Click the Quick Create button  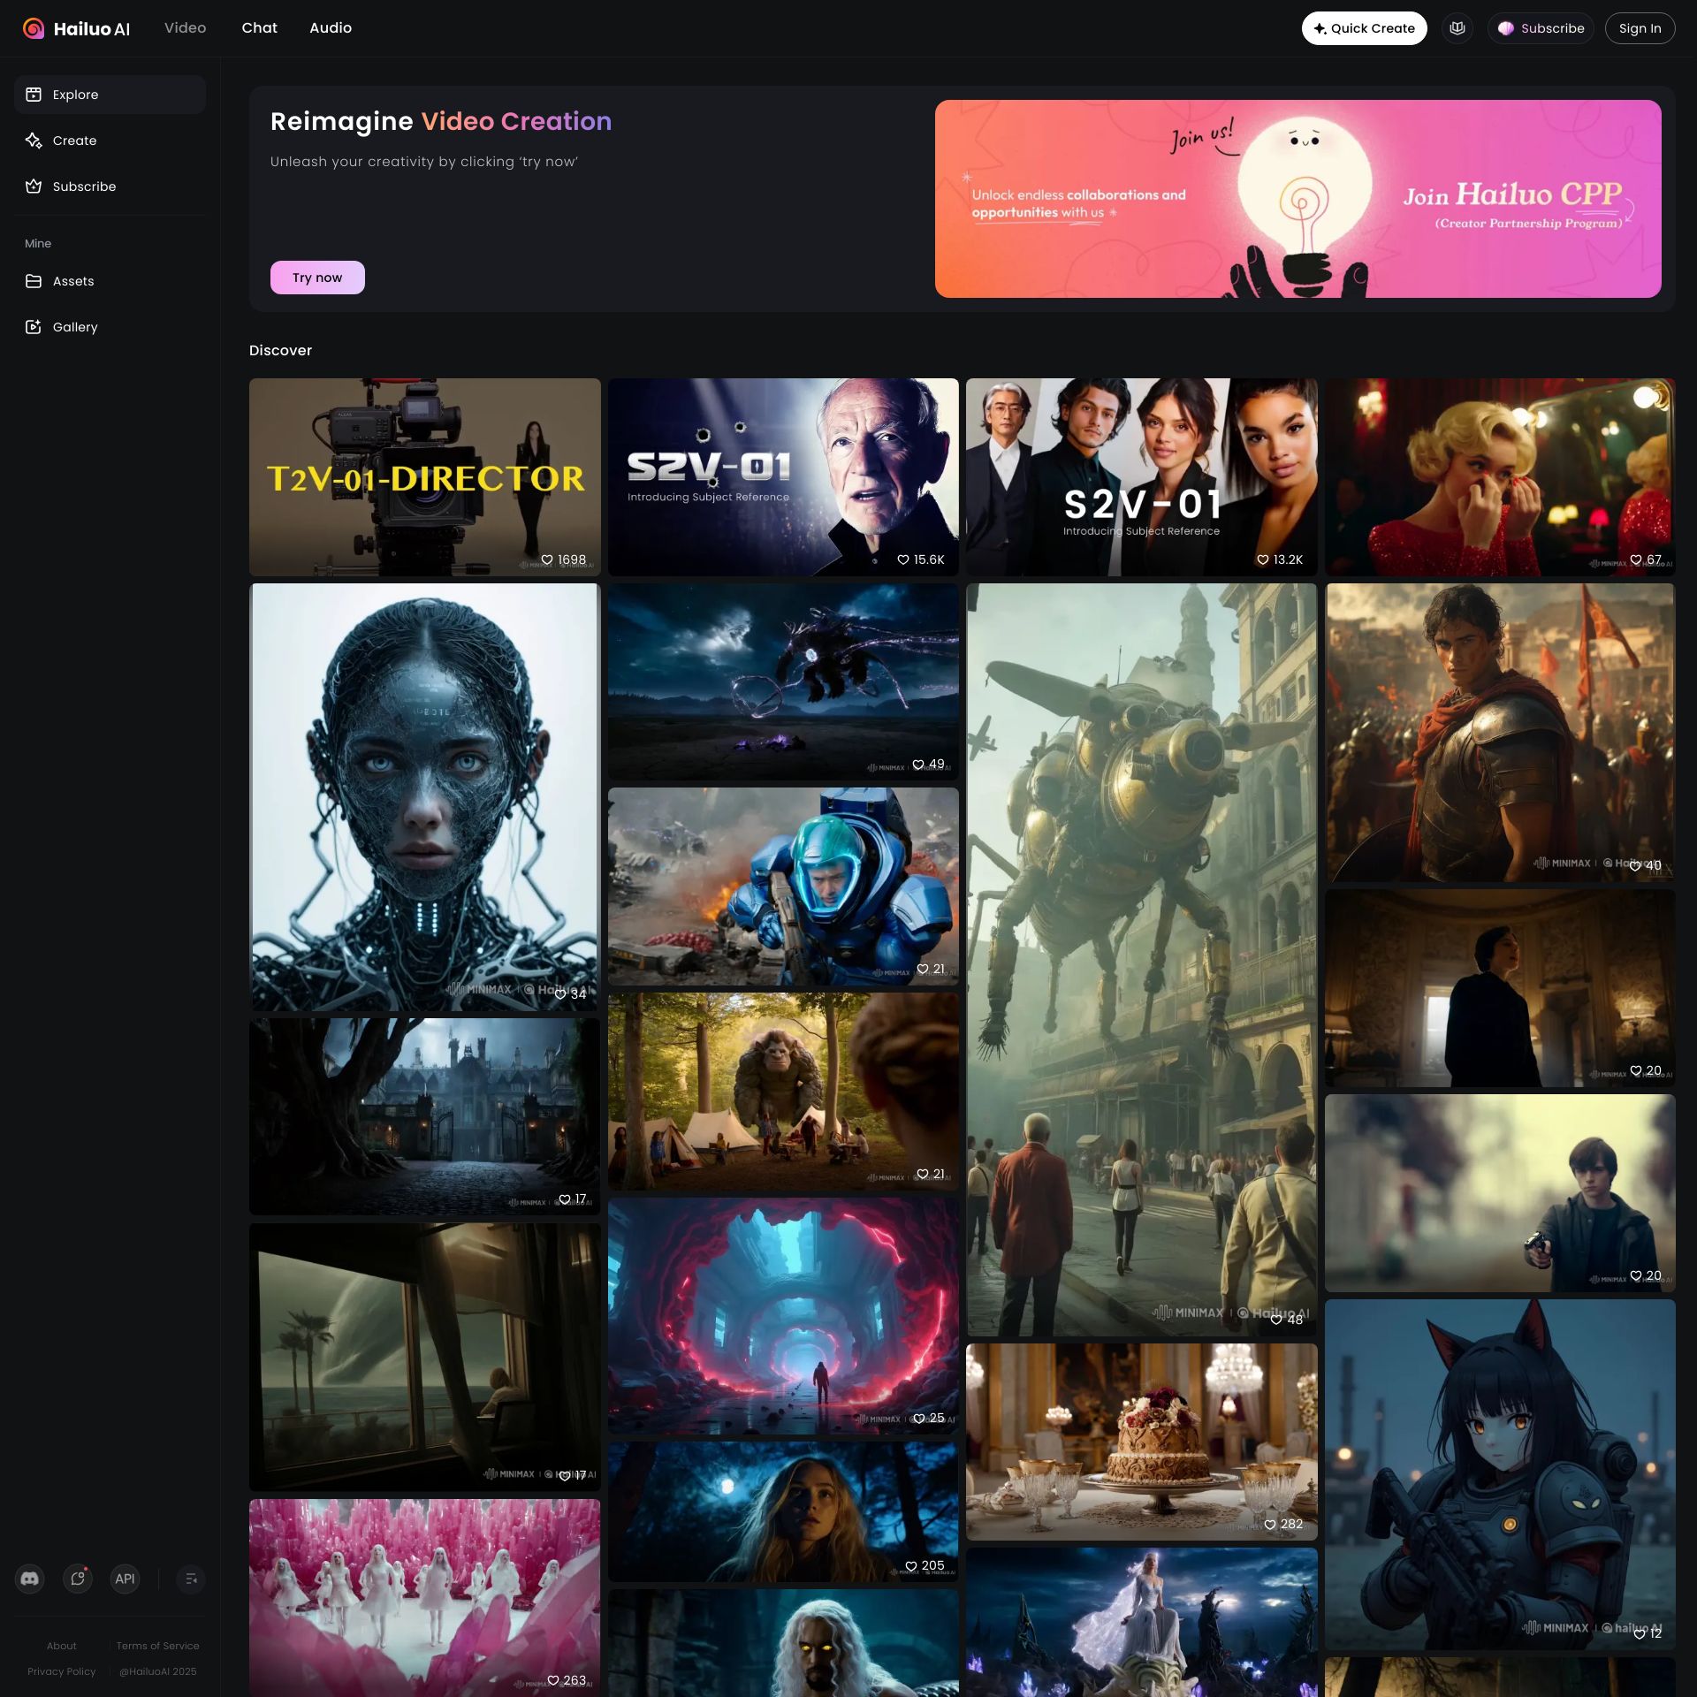click(1364, 28)
